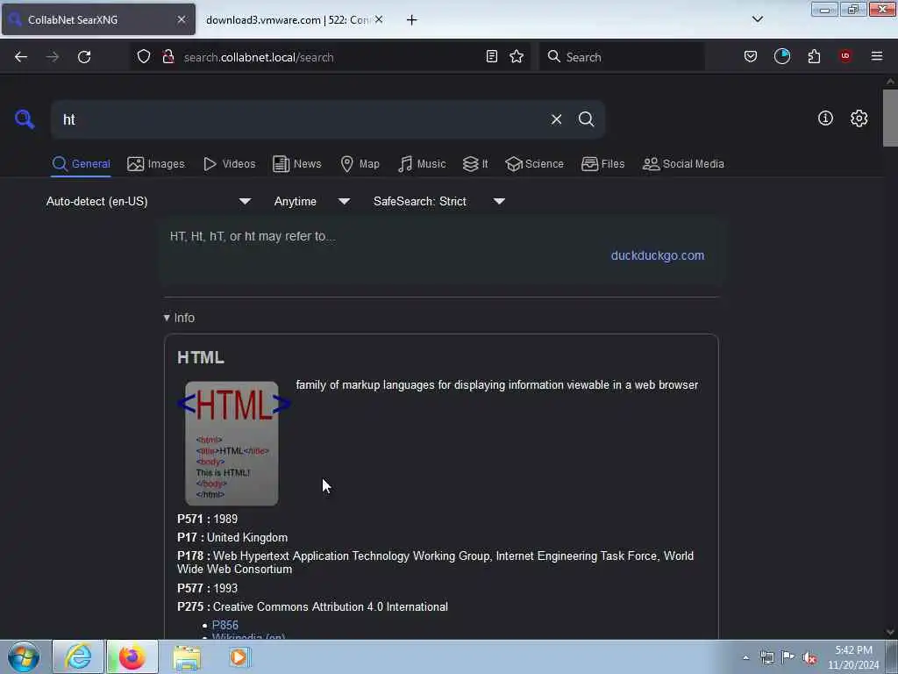
Task: Select the Music search category
Action: click(x=422, y=164)
